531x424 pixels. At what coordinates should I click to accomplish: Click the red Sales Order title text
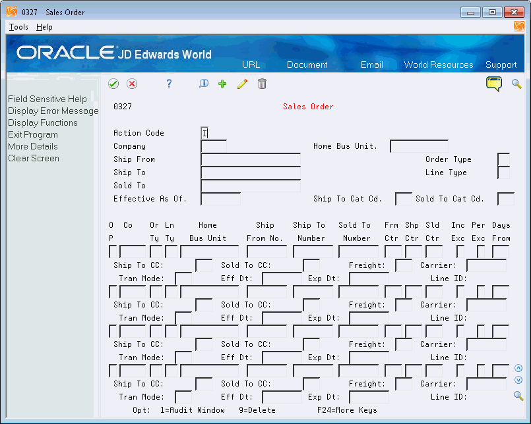pyautogui.click(x=308, y=107)
